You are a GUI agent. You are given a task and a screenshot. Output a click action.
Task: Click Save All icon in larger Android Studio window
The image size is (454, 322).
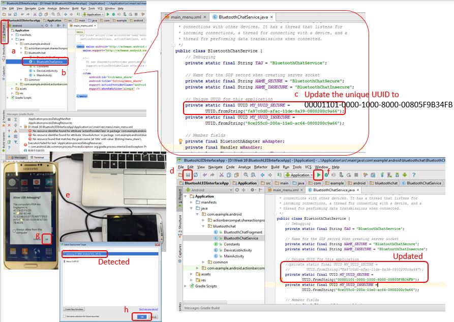coord(188,175)
